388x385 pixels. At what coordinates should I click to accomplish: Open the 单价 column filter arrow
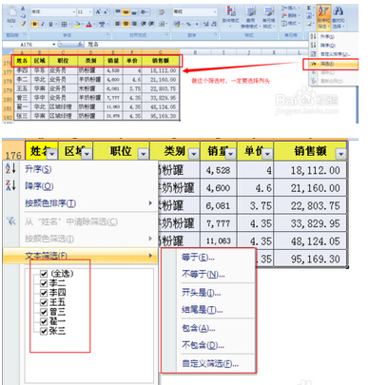(x=268, y=154)
